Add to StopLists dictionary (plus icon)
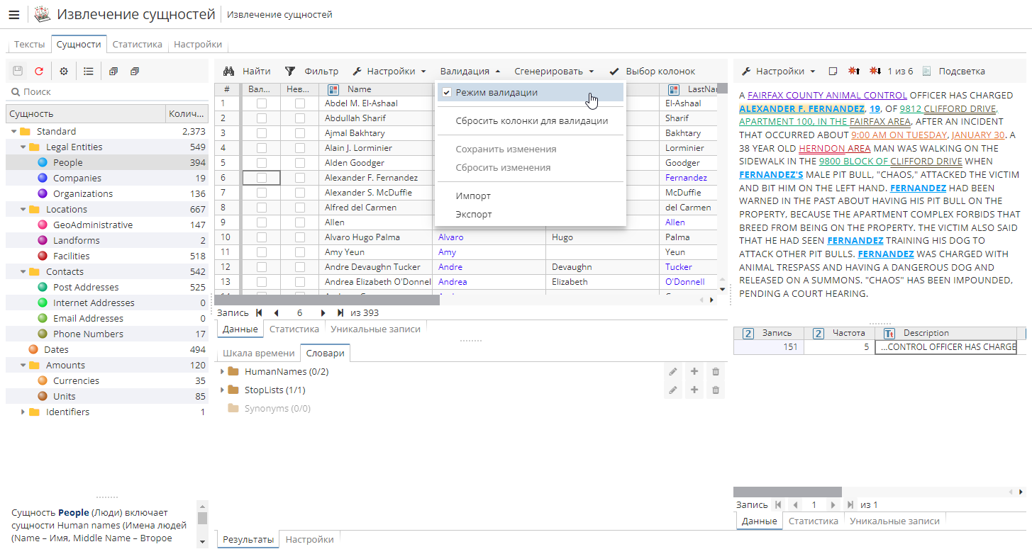This screenshot has height=554, width=1032. (694, 390)
